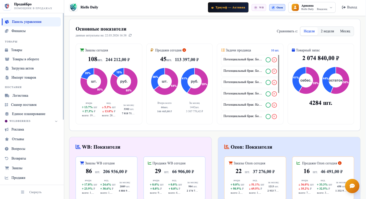366x199 pixels.
Task: Open the orange chat support bubble
Action: 352,186
